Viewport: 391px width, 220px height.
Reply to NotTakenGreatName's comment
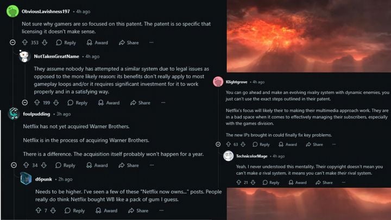tap(78, 103)
